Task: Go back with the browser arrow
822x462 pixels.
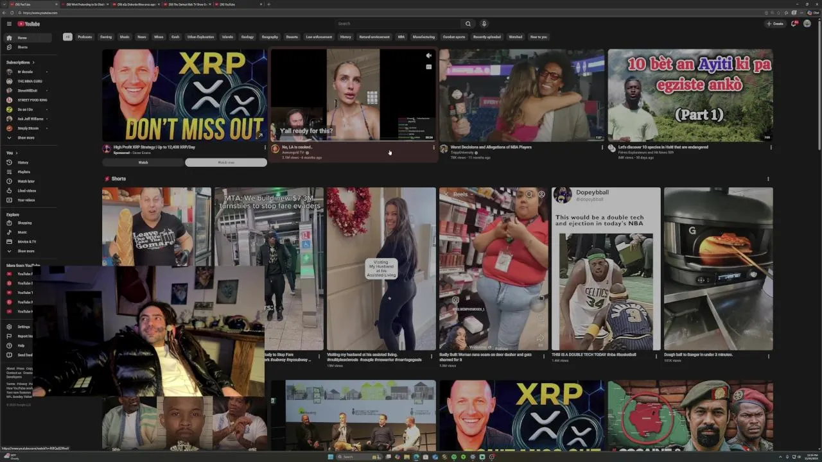Action: tap(4, 13)
